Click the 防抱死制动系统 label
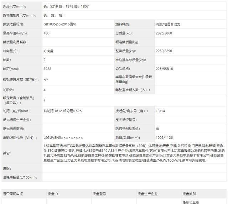This screenshot has height=204, width=228. [128, 129]
